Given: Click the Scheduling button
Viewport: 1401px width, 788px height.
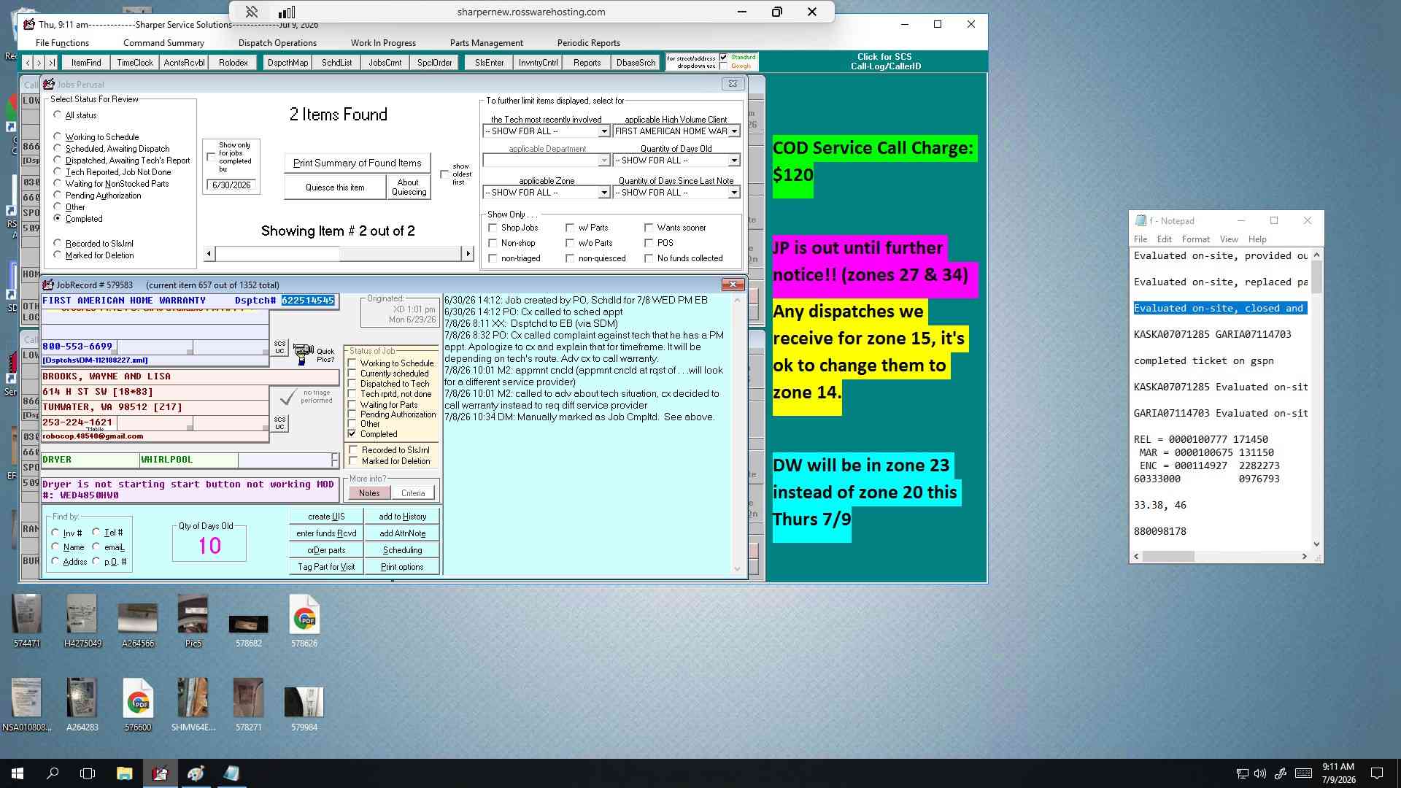Looking at the screenshot, I should (x=402, y=550).
